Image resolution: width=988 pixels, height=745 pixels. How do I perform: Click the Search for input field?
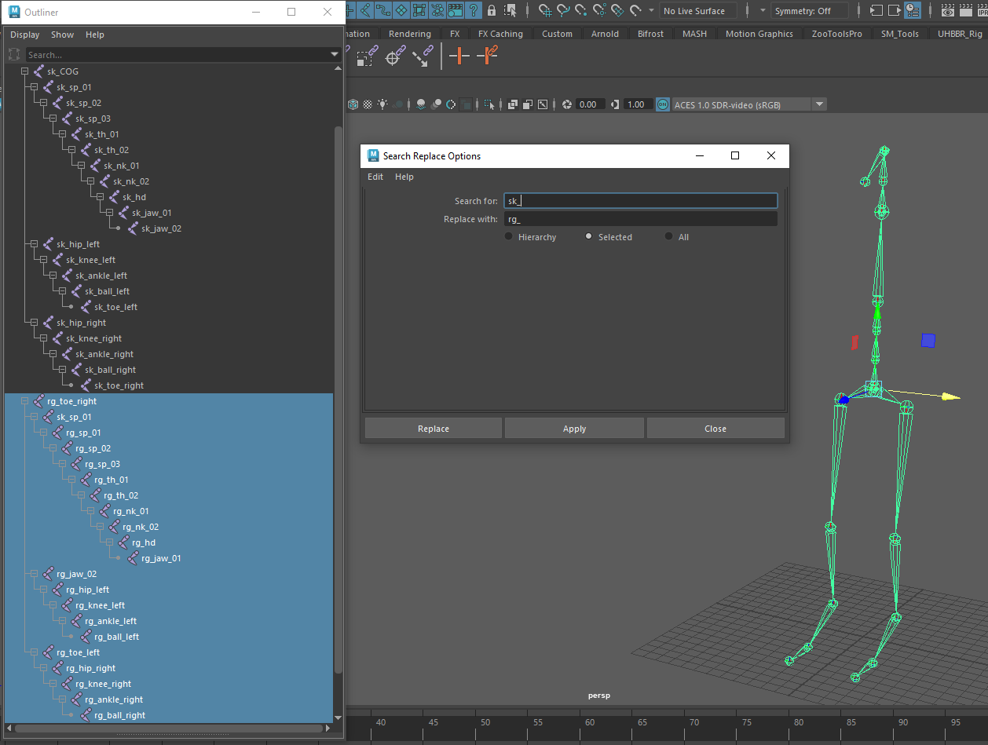(x=641, y=201)
